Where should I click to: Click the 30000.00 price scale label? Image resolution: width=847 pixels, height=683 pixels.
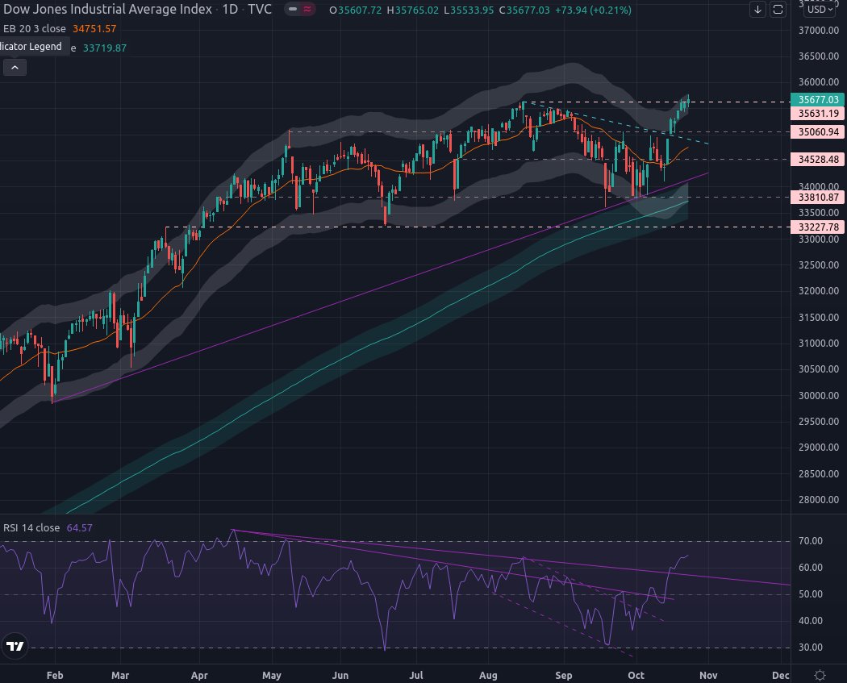click(x=819, y=395)
